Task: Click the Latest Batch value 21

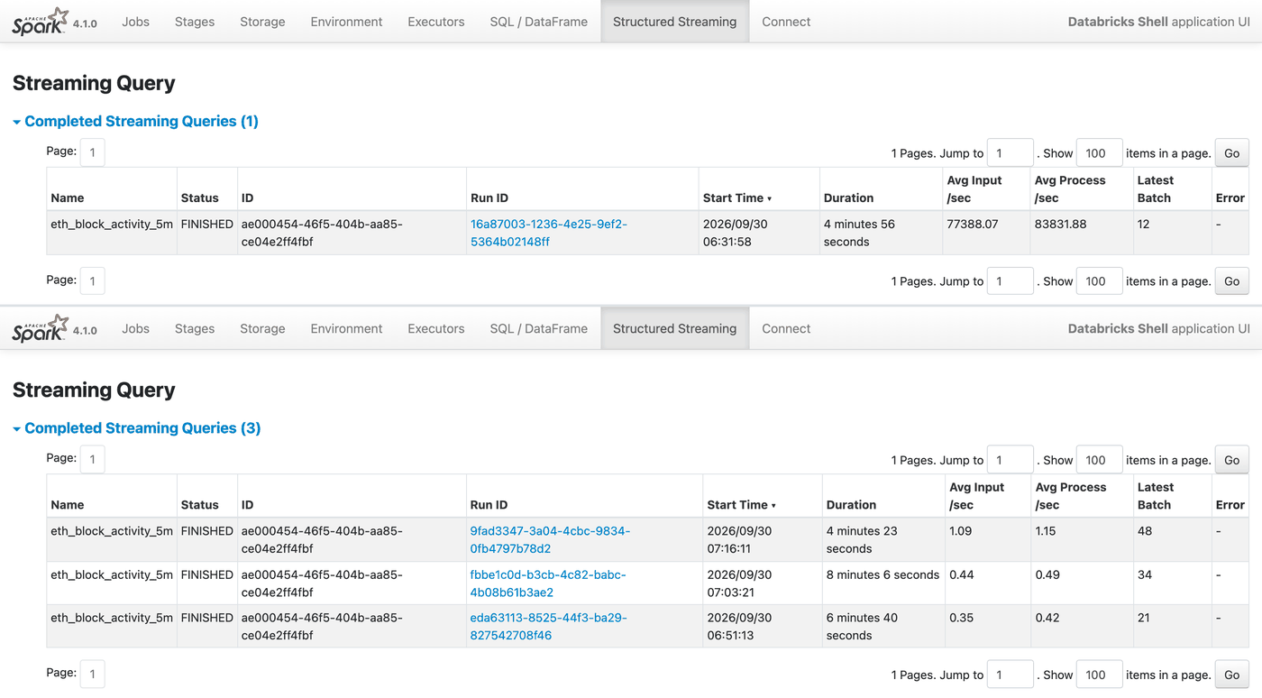Action: pos(1145,618)
